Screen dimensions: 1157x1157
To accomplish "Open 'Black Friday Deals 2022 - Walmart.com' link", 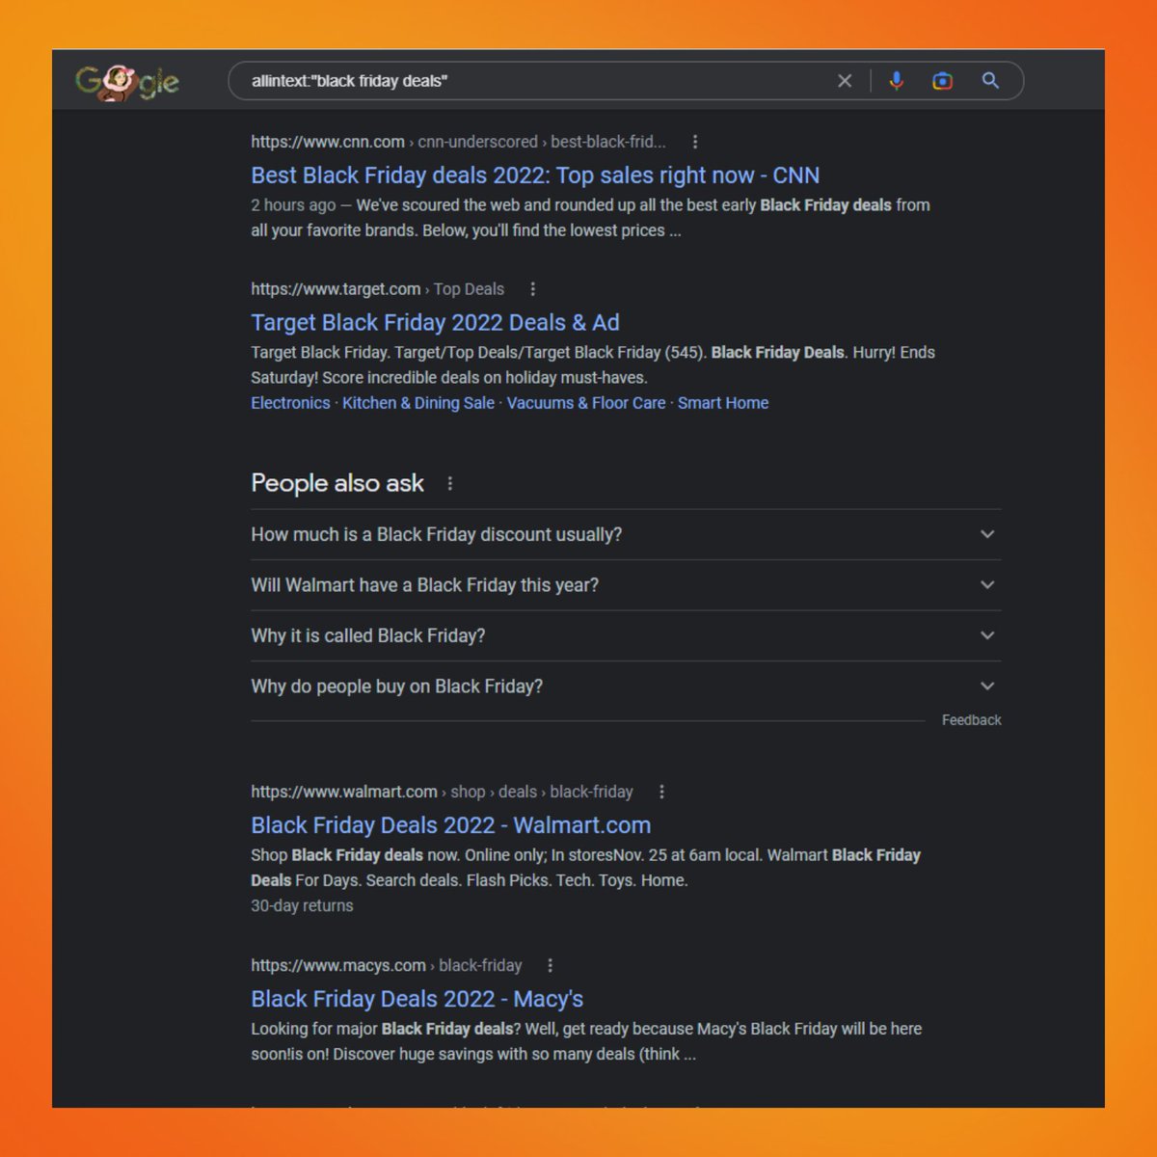I will click(x=450, y=825).
